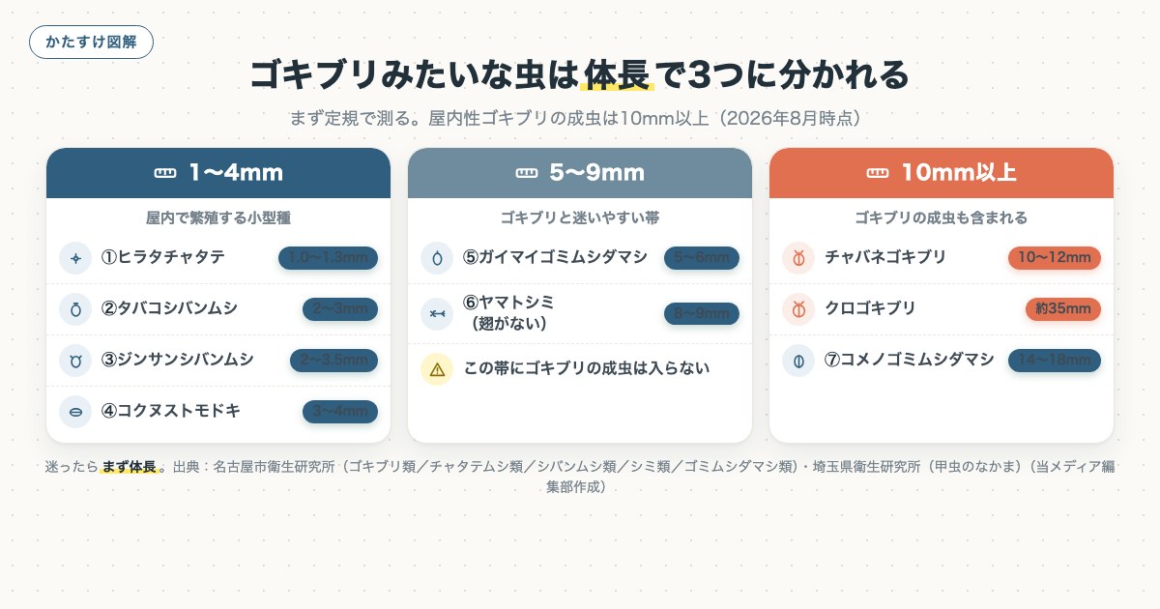This screenshot has height=609, width=1160.
Task: Click the 1.0〜1.3mm size pill
Action: point(328,258)
